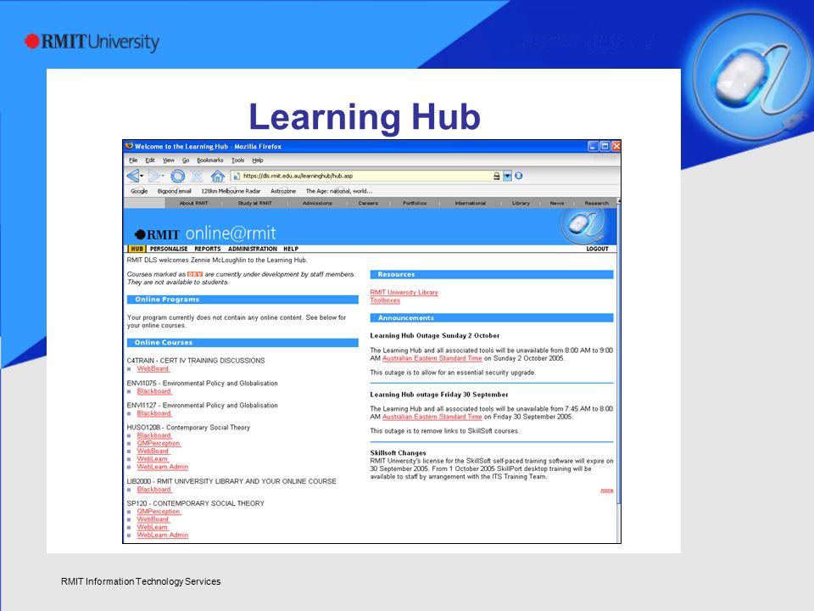
Task: Click the Go button beside address bar
Action: click(x=518, y=176)
